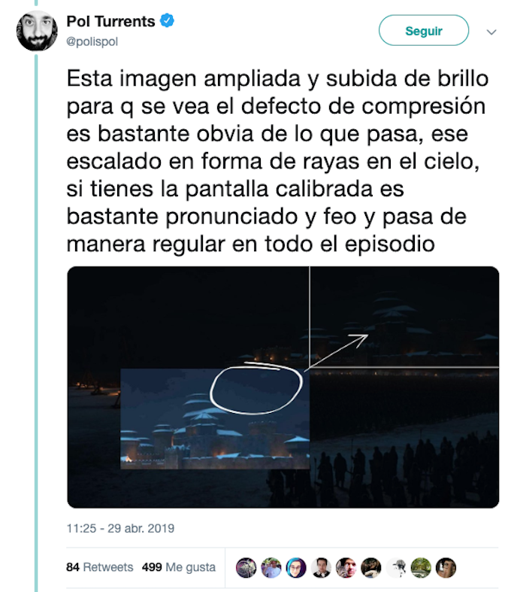Click the tweet text about compresión
This screenshot has height=592, width=526.
pyautogui.click(x=277, y=161)
